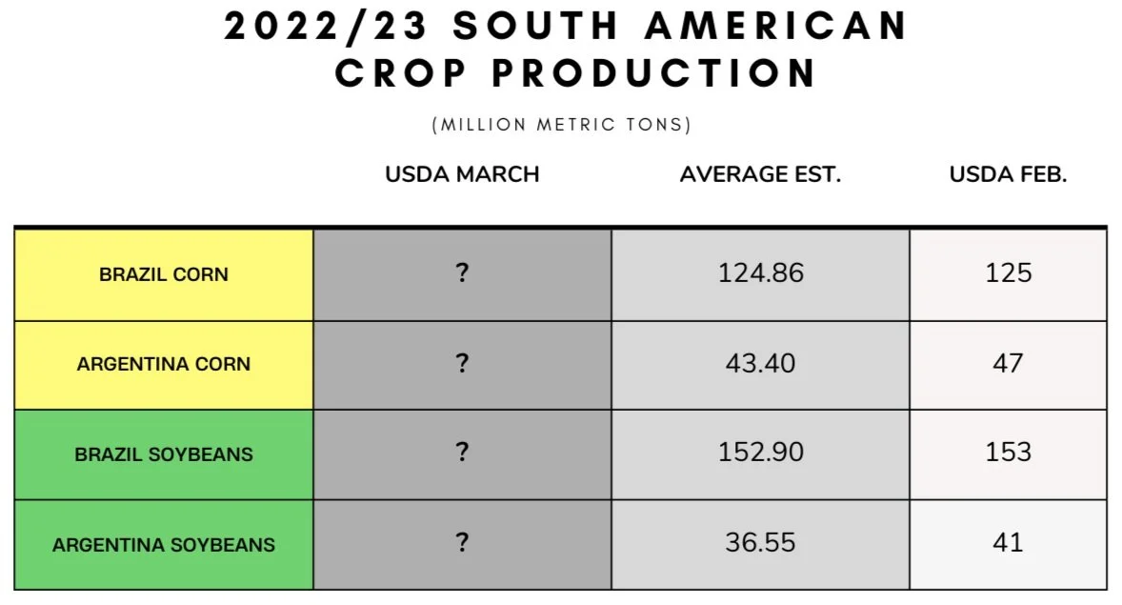Select the Argentina Corn yellow cell
The height and width of the screenshot is (605, 1122).
pyautogui.click(x=164, y=365)
